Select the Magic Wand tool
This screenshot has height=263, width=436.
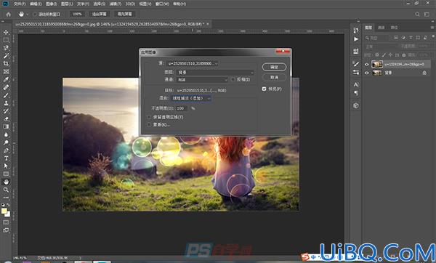6,56
